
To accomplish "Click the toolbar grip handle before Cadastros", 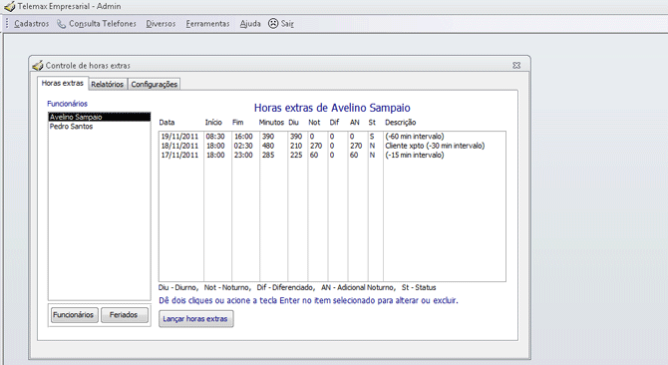I will [7, 23].
